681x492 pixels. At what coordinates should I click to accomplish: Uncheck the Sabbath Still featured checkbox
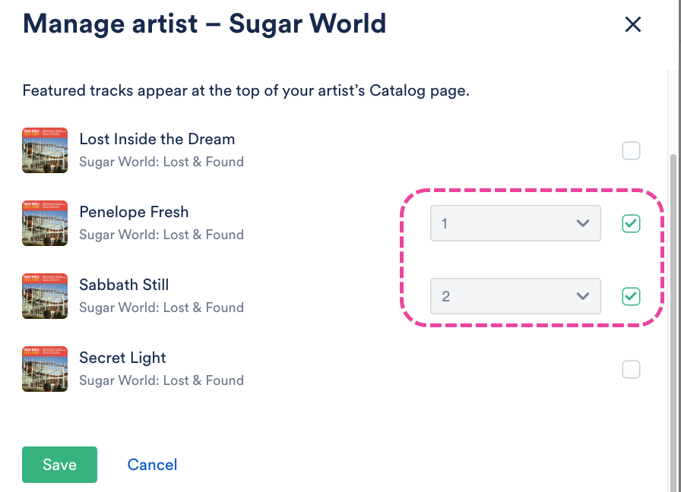[631, 296]
